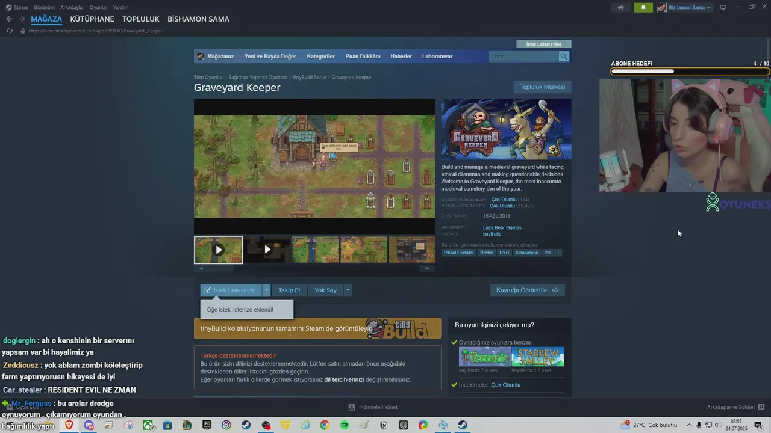Launch Epic Games from the taskbar
The image size is (771, 433).
tap(207, 425)
